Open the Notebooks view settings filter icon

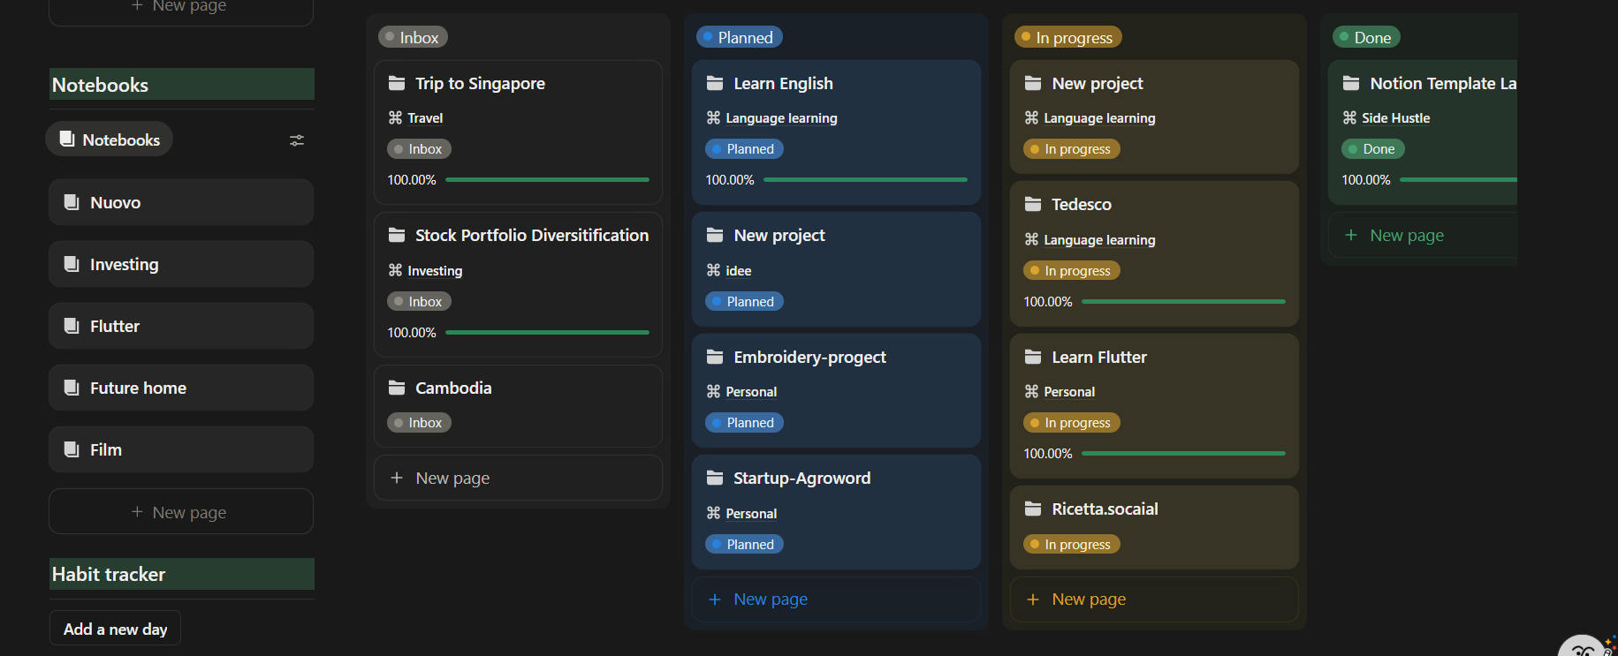297,140
